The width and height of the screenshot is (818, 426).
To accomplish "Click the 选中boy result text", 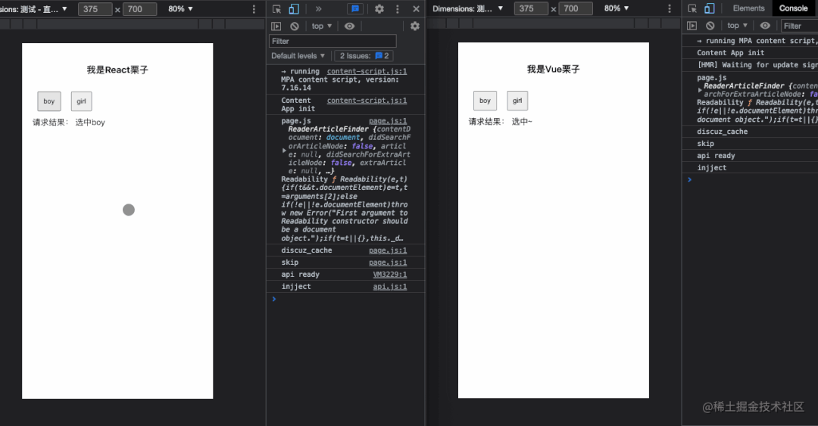I will point(90,123).
